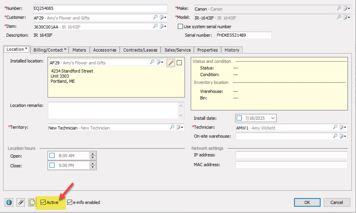Click the Cancel button
356x213 pixels.
pos(337,202)
